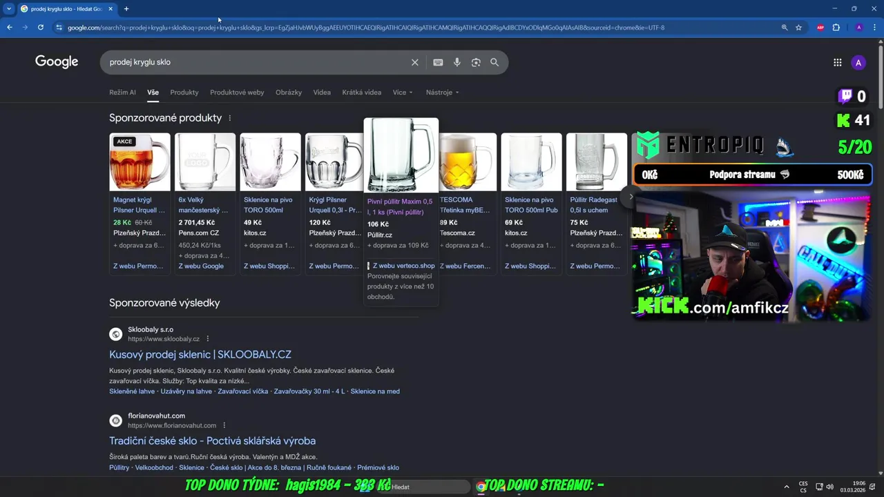This screenshot has height=497, width=884.
Task: Open the Extensions puzzle icon
Action: [x=836, y=28]
